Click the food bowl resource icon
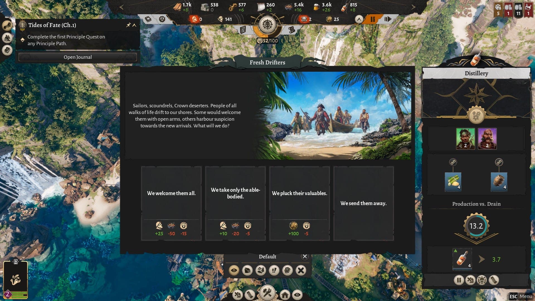Viewport: 535px width, 301px height. click(289, 7)
